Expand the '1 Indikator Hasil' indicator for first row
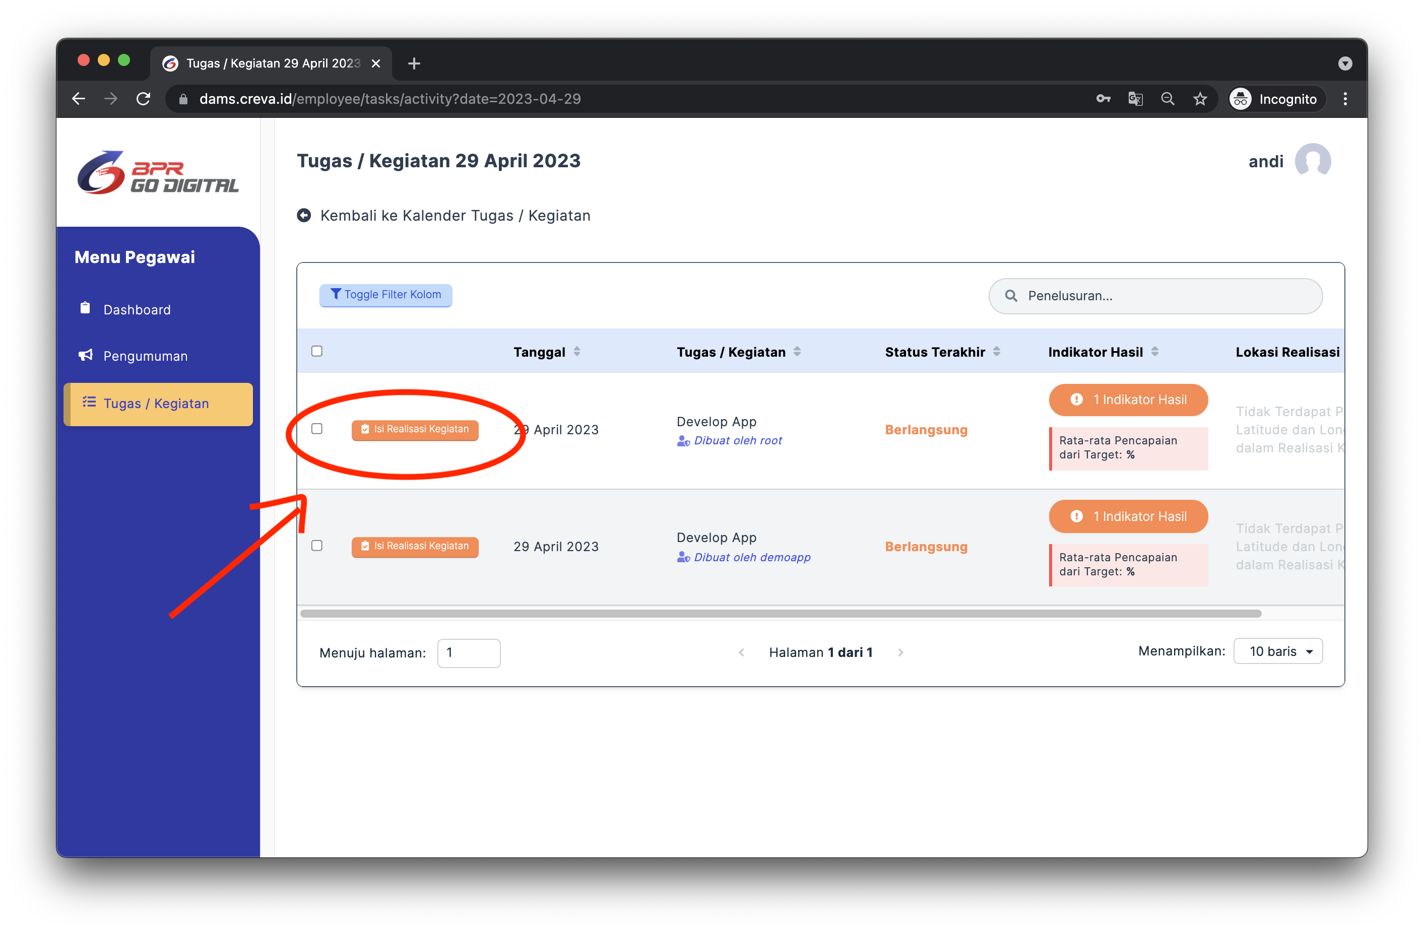 pyautogui.click(x=1127, y=398)
